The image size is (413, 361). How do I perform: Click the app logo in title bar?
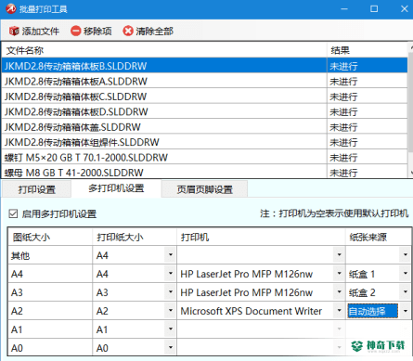[x=10, y=8]
